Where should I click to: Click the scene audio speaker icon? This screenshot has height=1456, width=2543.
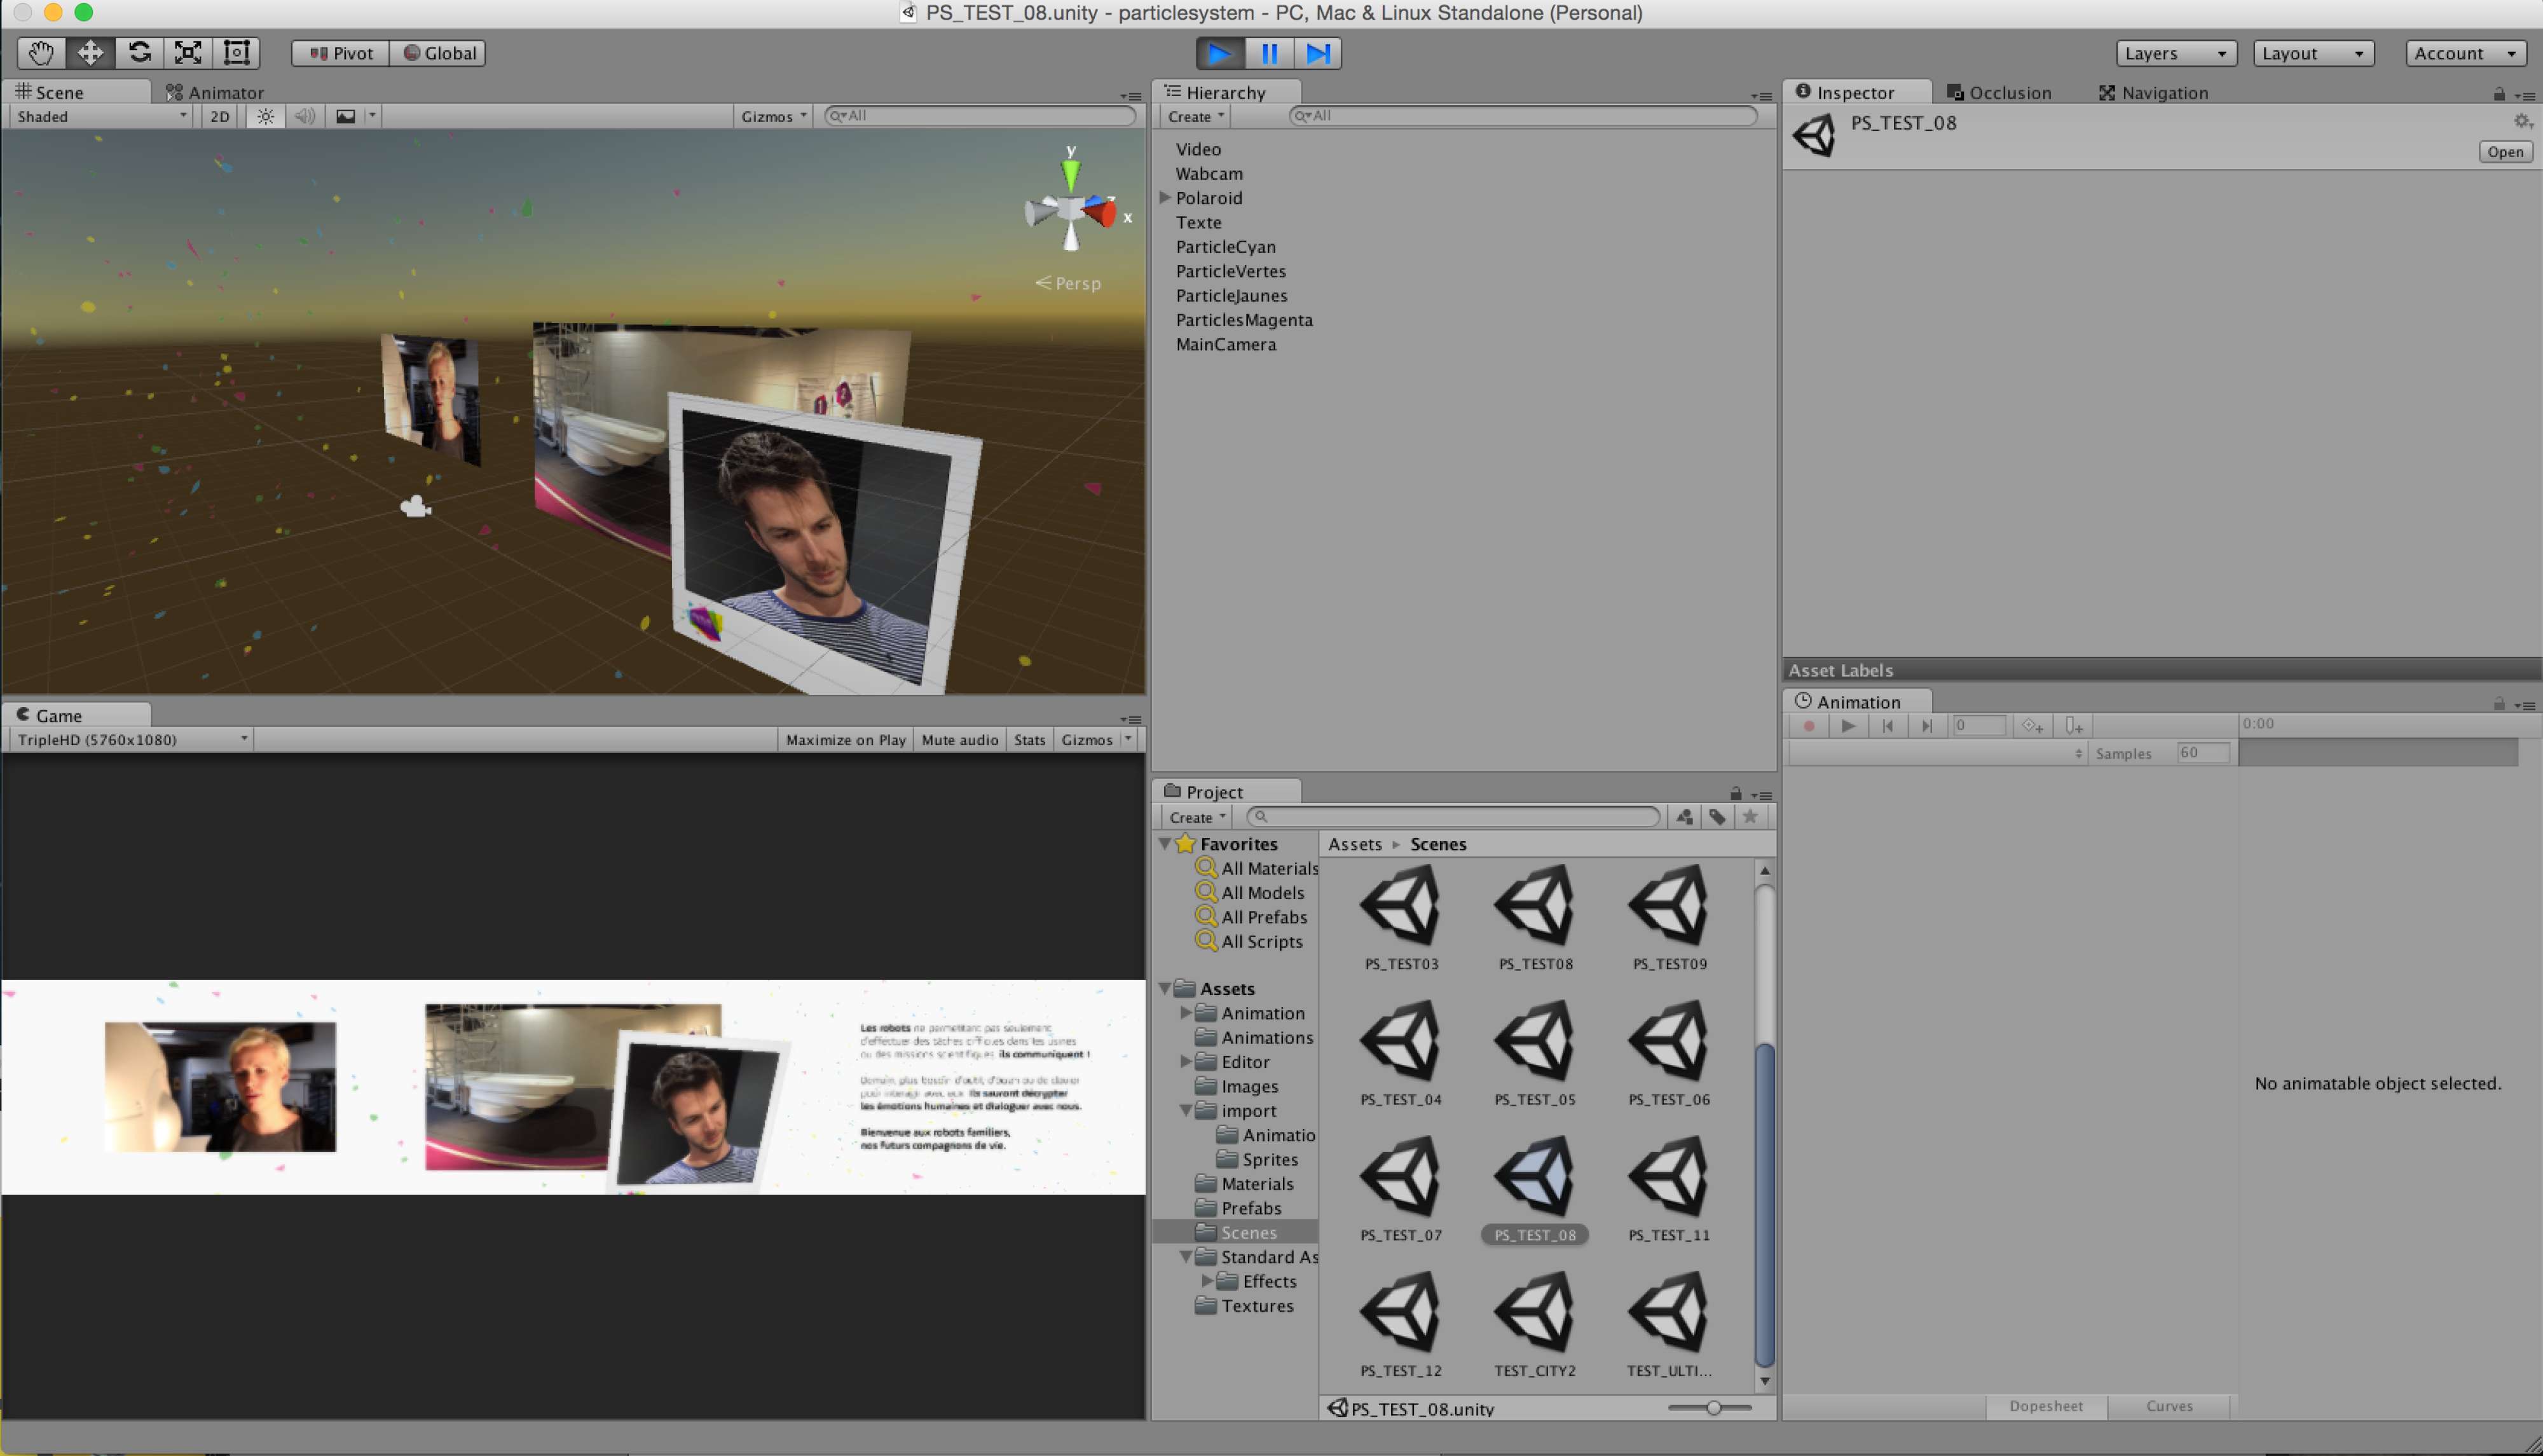305,116
